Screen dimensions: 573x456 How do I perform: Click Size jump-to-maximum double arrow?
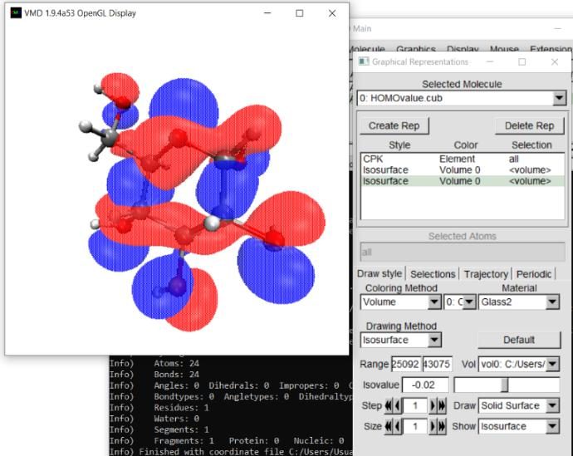pyautogui.click(x=442, y=426)
